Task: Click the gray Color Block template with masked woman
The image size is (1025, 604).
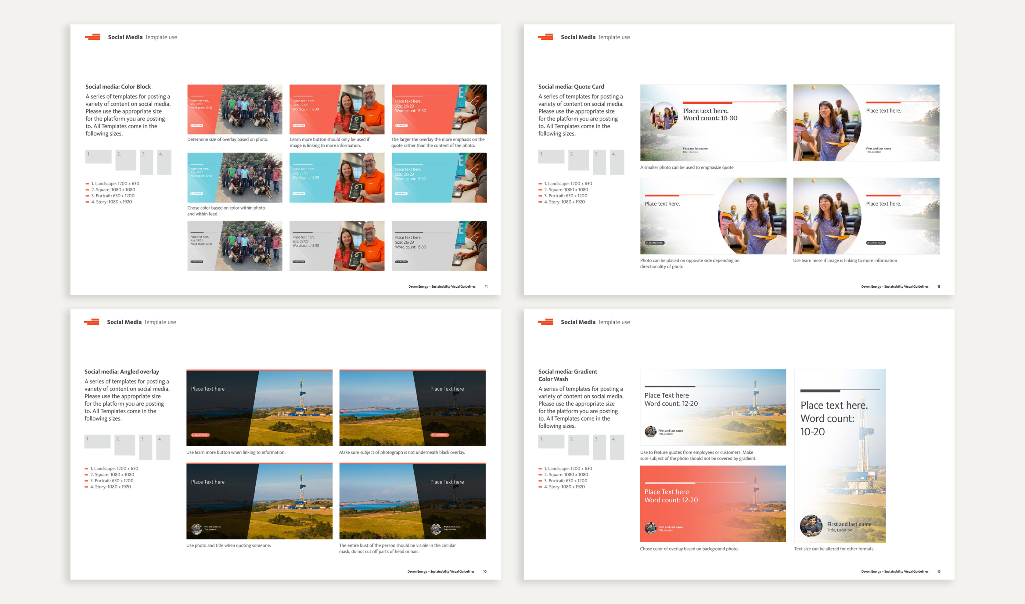Action: 439,246
